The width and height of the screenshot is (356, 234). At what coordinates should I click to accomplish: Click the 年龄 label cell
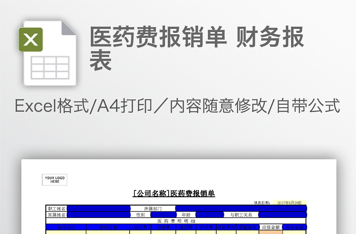(186, 215)
